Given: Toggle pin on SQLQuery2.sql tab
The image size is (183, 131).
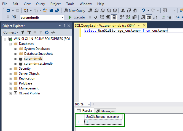Looking at the screenshot, I should coord(139,25).
